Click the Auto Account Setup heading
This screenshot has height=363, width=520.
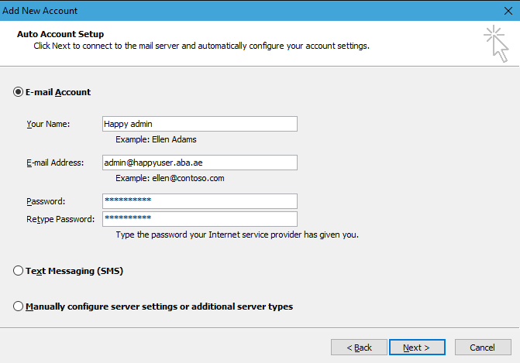[x=60, y=34]
